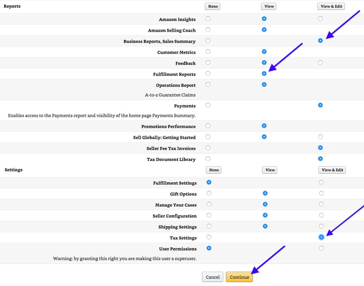Select View for Customer Metrics
The height and width of the screenshot is (286, 364).
(264, 51)
